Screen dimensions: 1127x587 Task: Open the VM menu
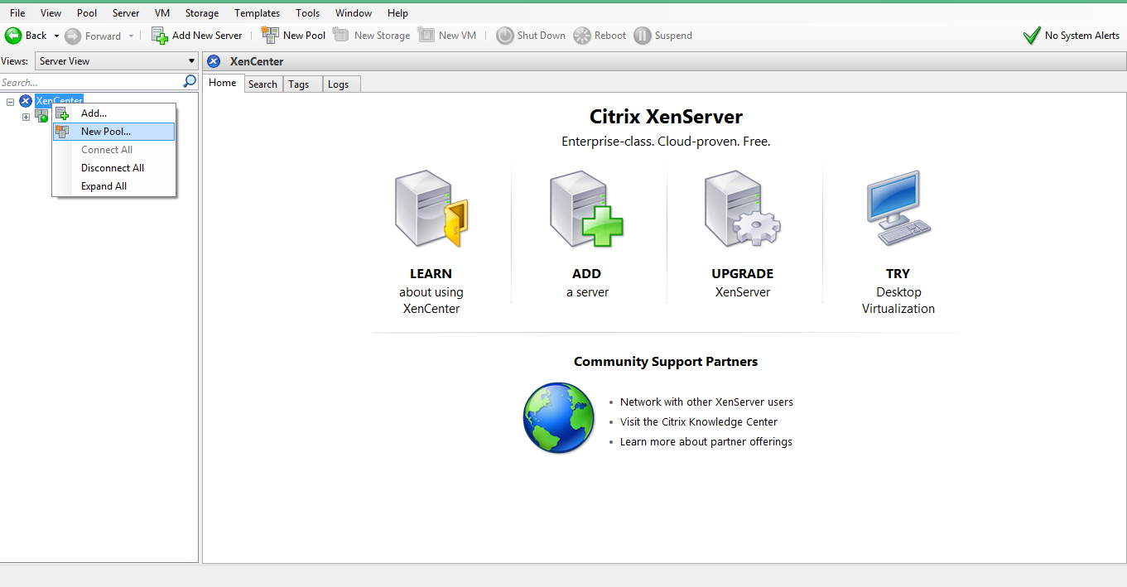tap(162, 13)
